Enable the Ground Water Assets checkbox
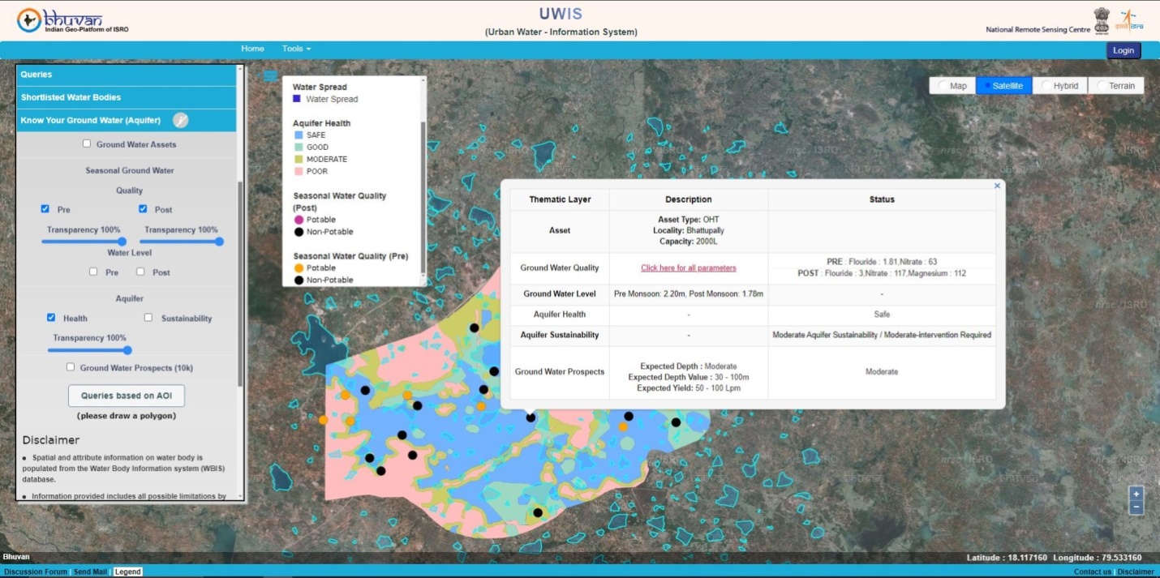1160x578 pixels. (x=87, y=144)
